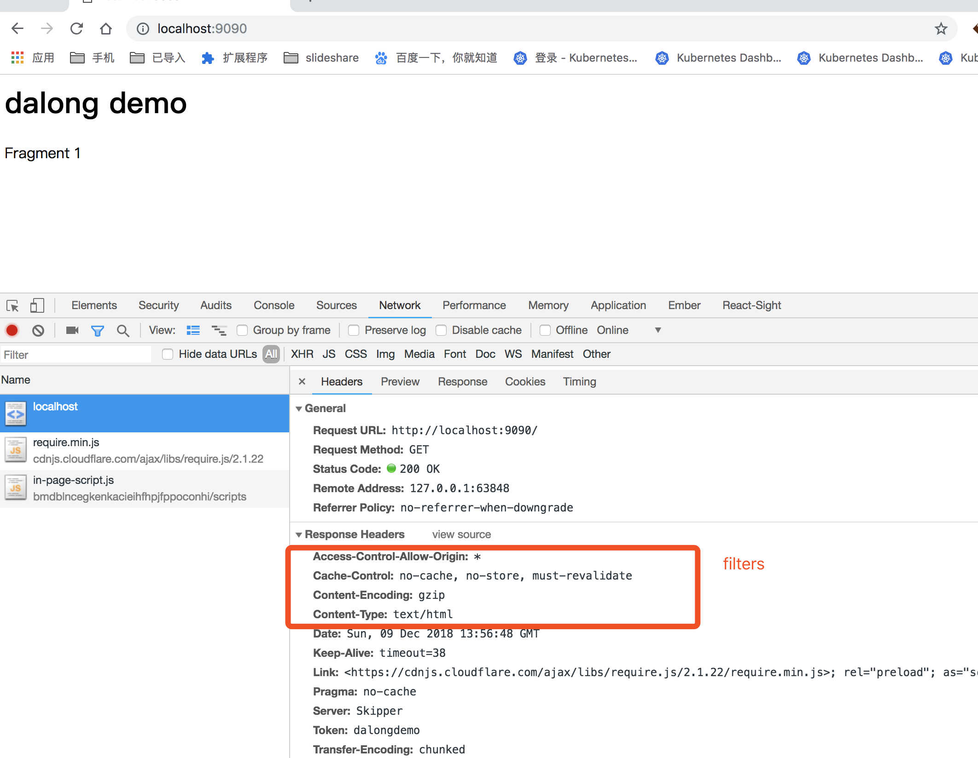
Task: Click the network Filter text field
Action: (76, 355)
